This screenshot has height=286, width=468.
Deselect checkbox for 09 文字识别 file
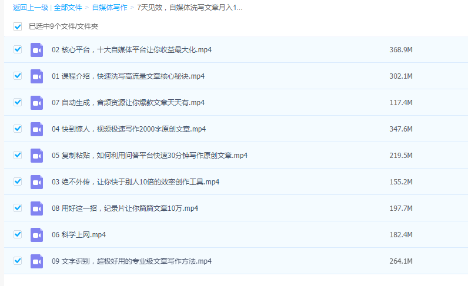(x=18, y=261)
